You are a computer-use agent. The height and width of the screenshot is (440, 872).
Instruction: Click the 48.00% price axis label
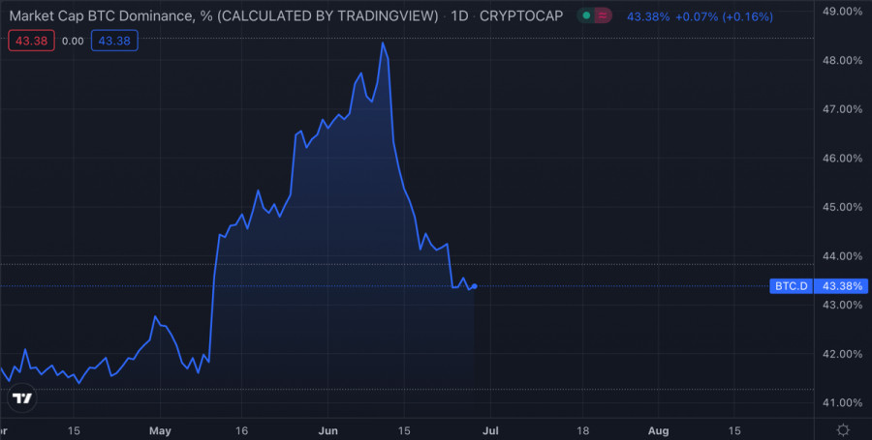coord(842,60)
